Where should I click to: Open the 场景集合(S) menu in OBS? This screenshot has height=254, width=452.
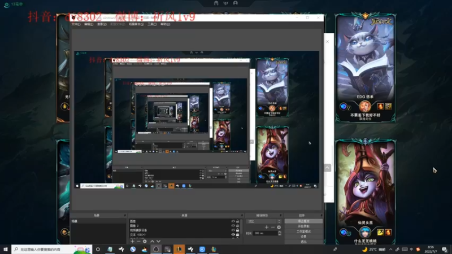point(136,24)
